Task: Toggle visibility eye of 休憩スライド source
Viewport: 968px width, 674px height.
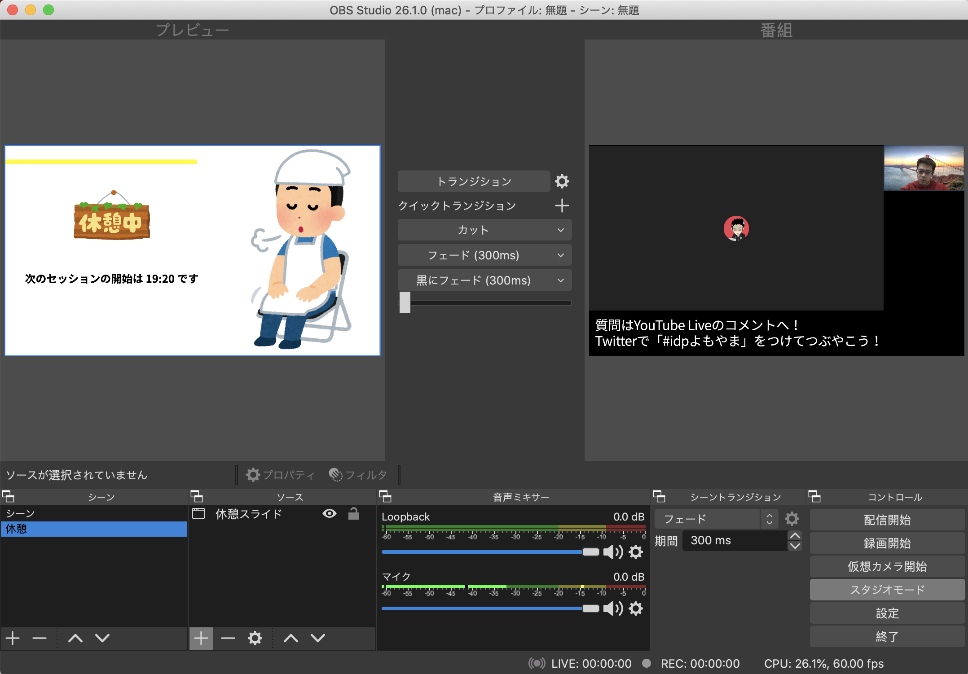Action: pos(330,513)
